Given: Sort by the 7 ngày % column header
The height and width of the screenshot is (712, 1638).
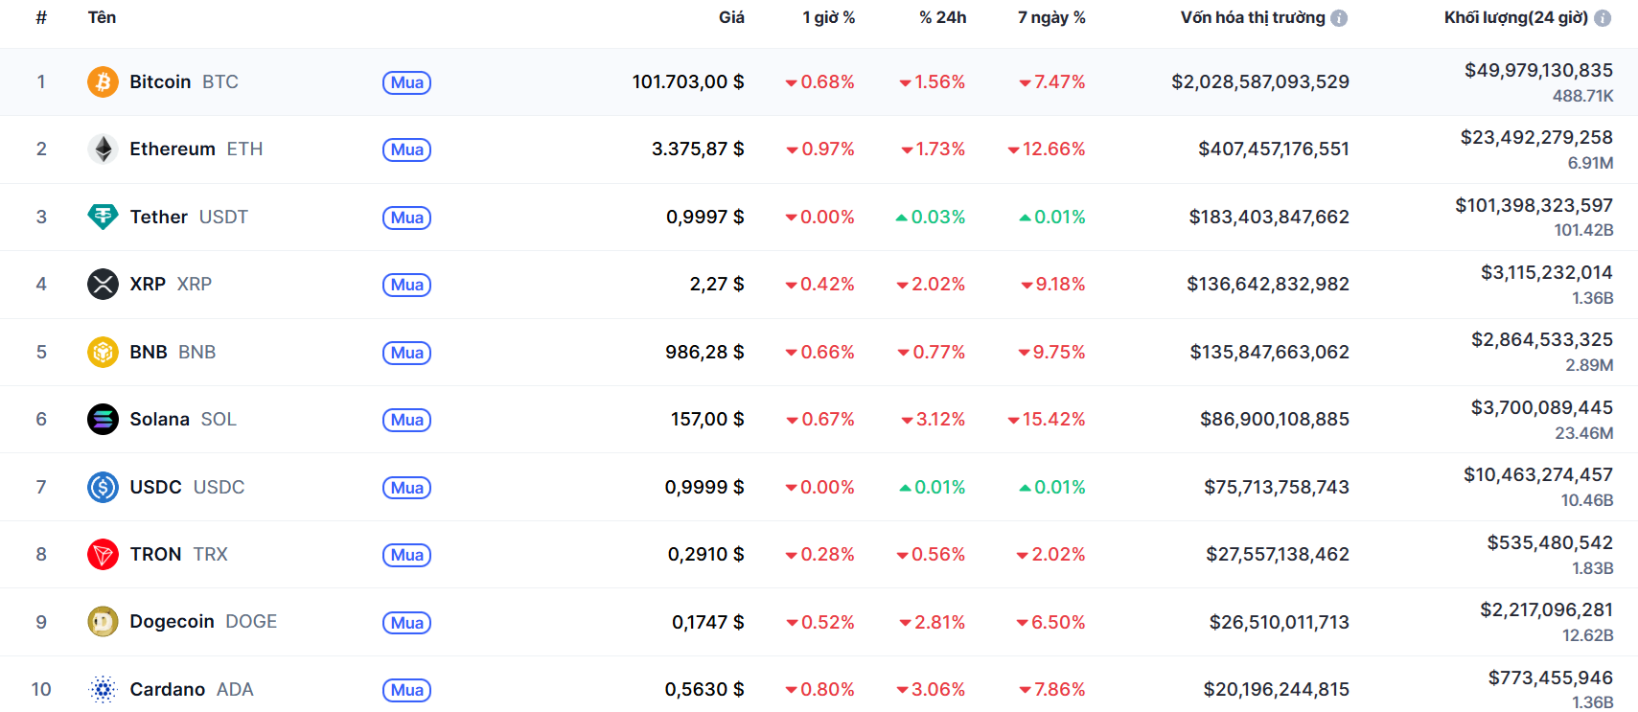Looking at the screenshot, I should [x=1051, y=18].
